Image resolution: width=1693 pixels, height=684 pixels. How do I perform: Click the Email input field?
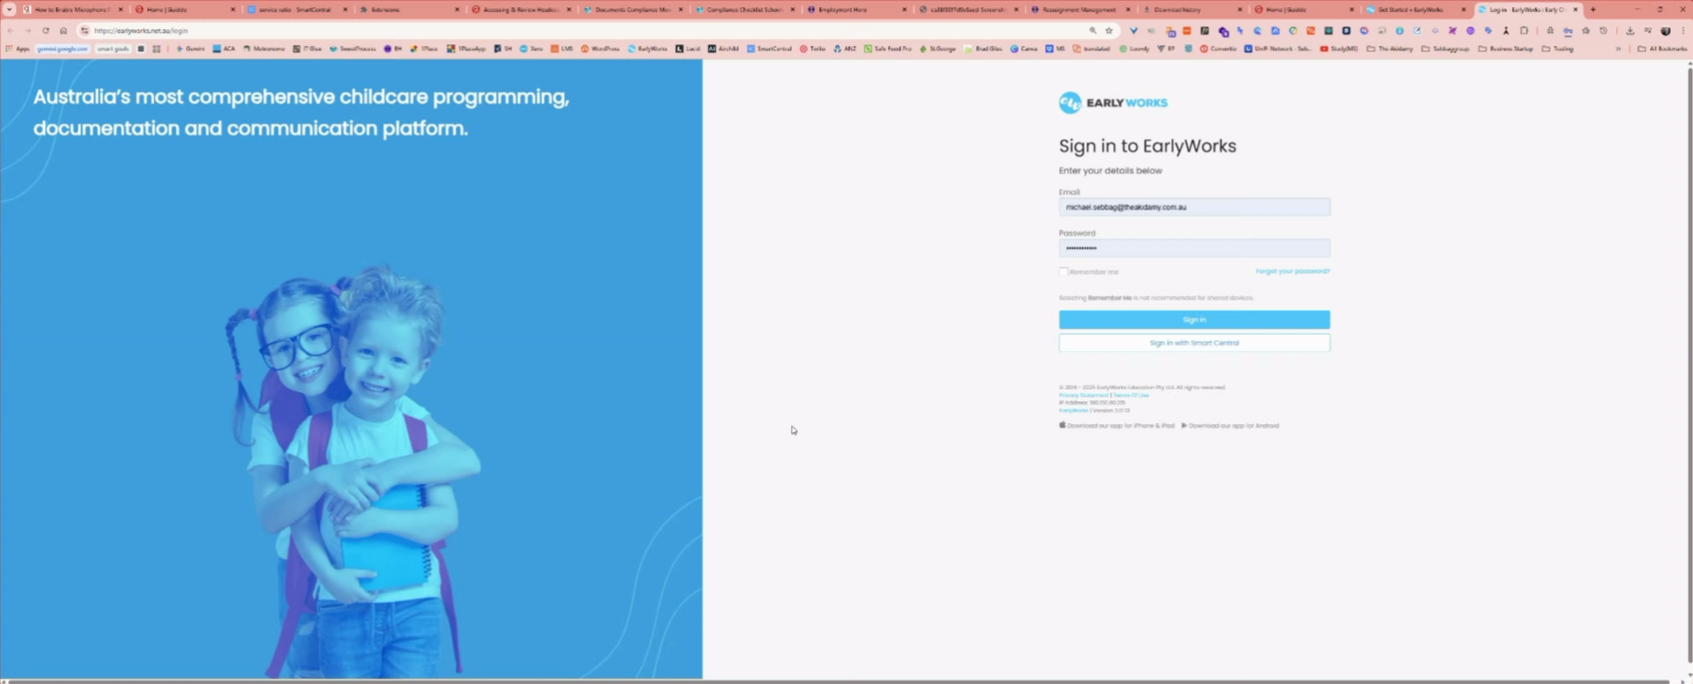pyautogui.click(x=1194, y=207)
